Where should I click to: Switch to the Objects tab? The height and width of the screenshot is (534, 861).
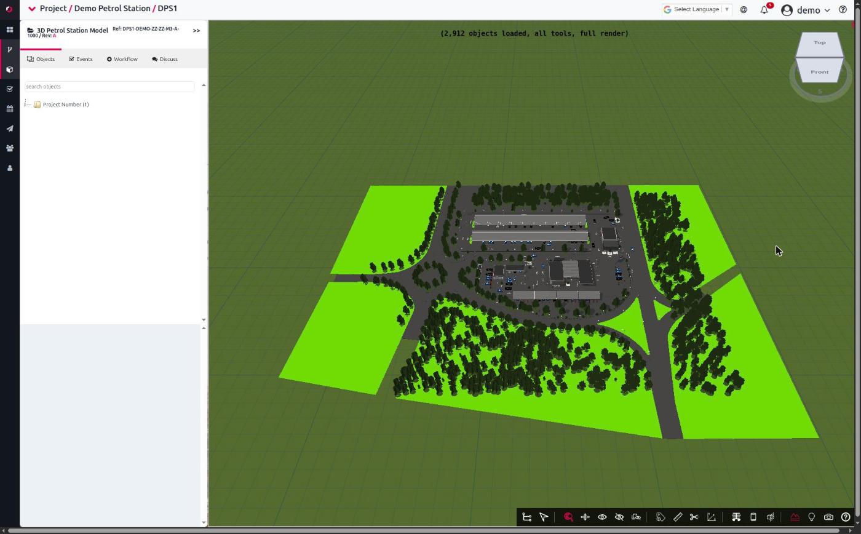tap(41, 59)
